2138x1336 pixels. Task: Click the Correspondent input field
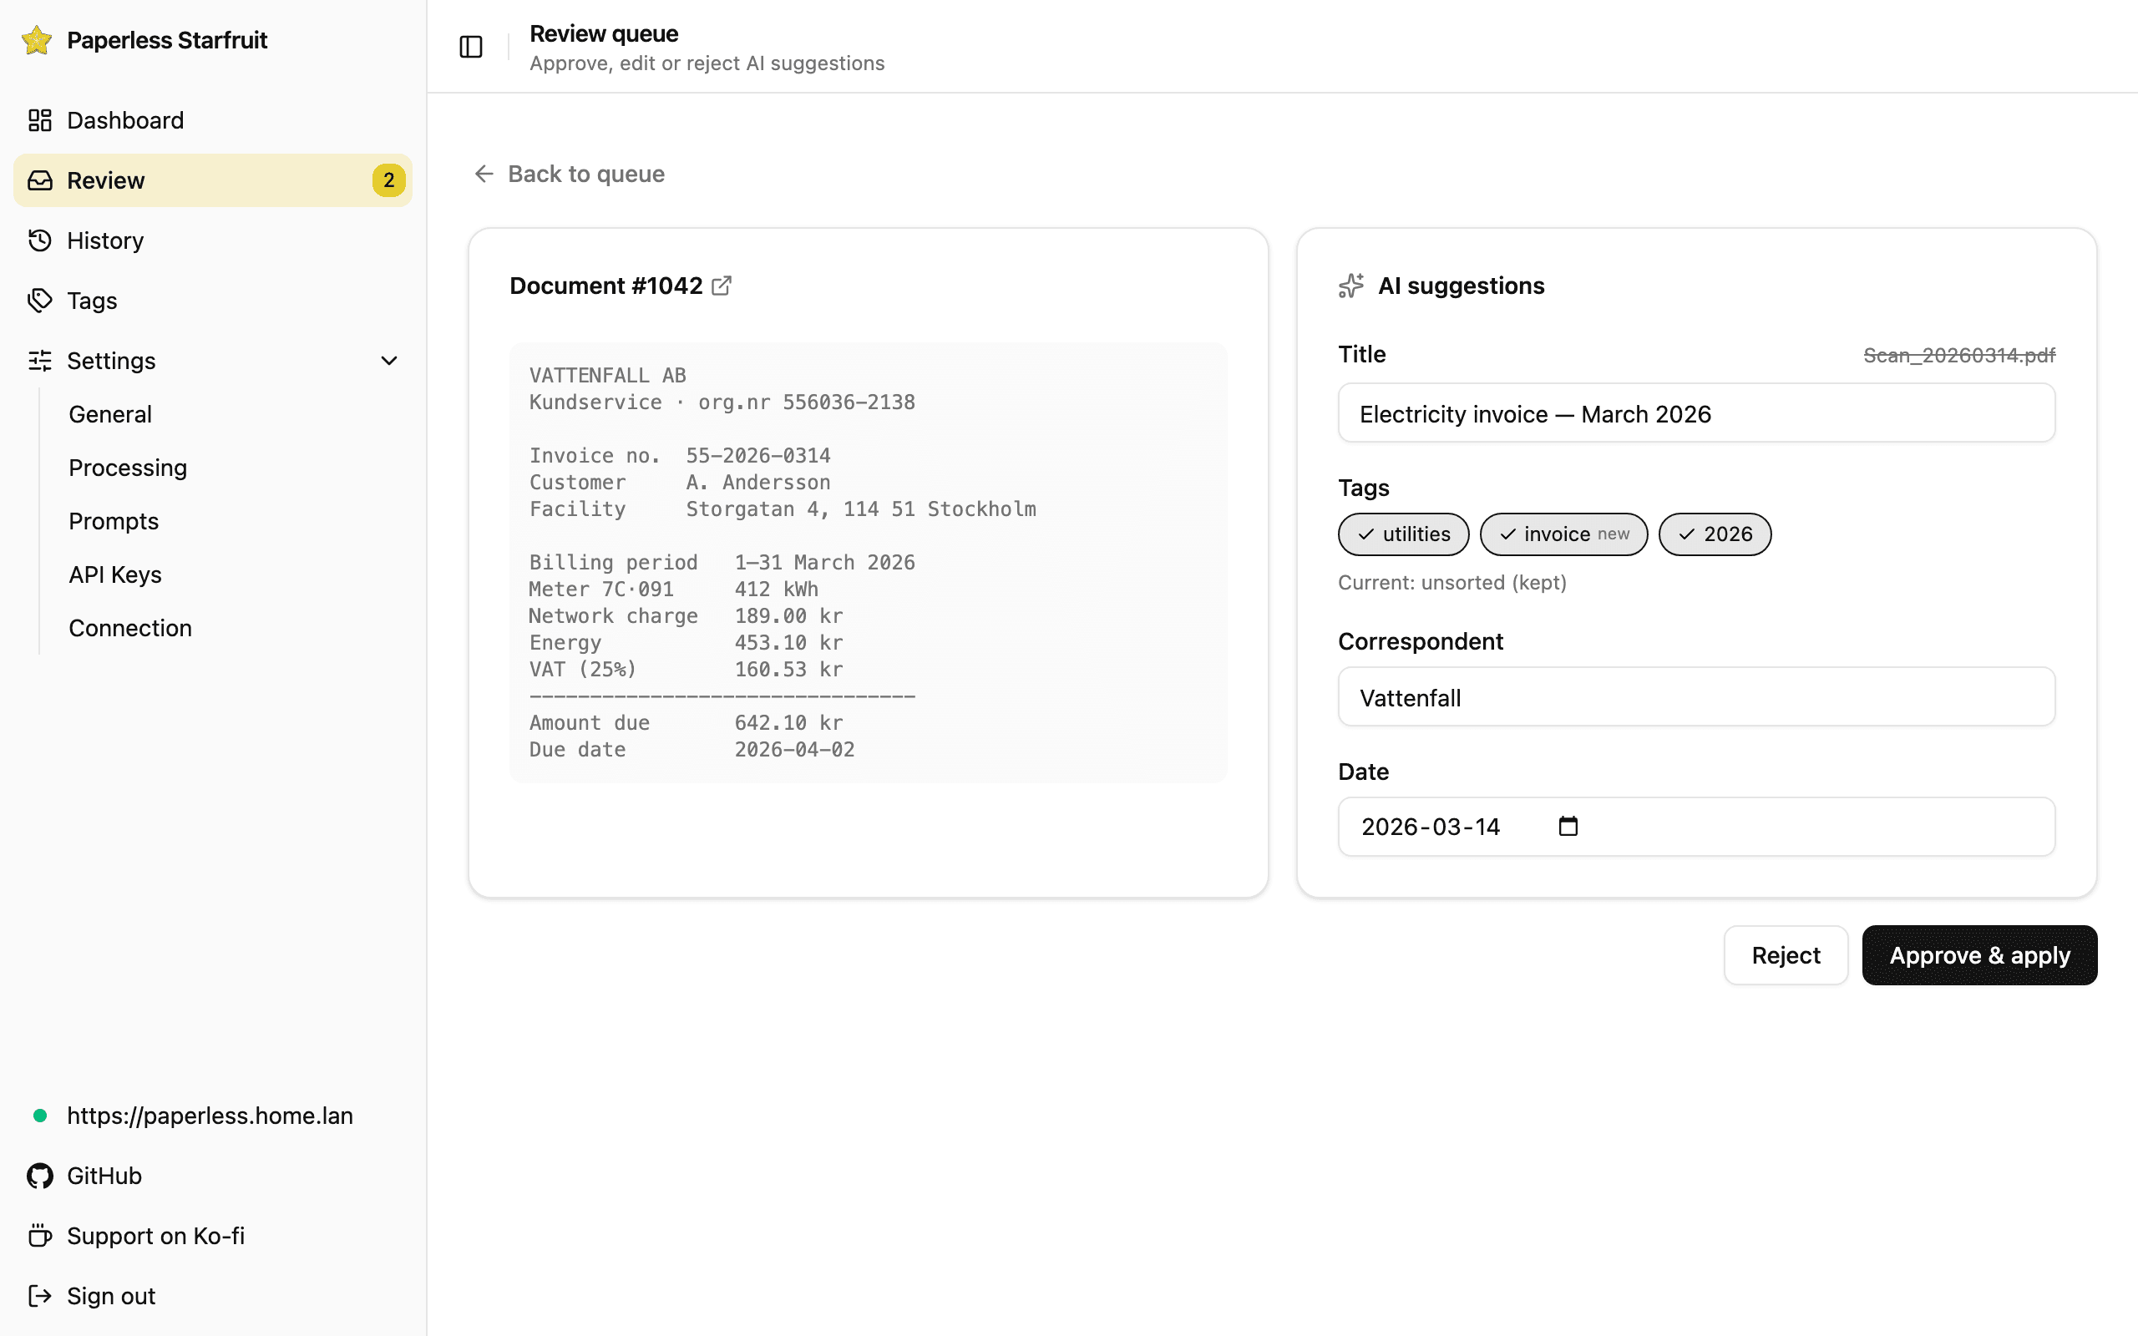click(x=1696, y=696)
